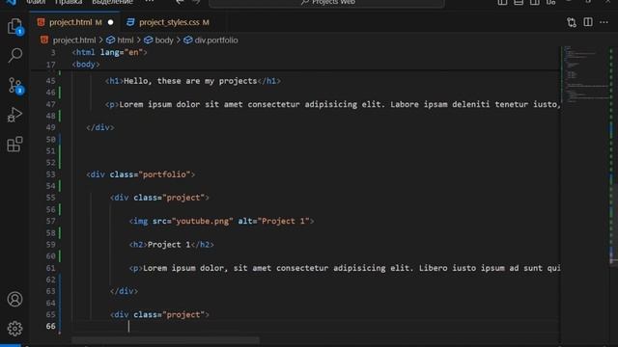Open the Search view in activity bar
Image resolution: width=618 pixels, height=347 pixels.
(x=15, y=55)
